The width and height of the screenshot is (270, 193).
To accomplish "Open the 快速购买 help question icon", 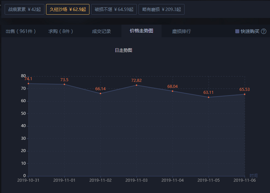I will (264, 31).
